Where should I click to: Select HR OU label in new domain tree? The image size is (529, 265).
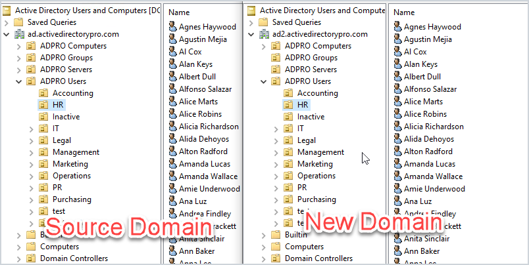[x=303, y=105]
